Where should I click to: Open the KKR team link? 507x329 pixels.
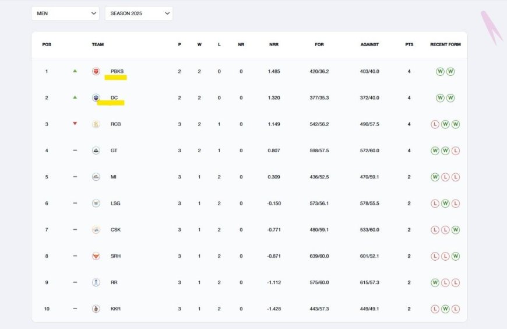115,309
